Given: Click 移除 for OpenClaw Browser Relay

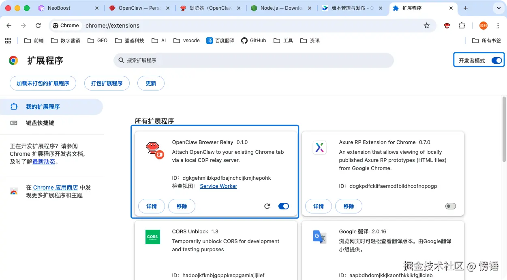Looking at the screenshot, I should [x=182, y=206].
